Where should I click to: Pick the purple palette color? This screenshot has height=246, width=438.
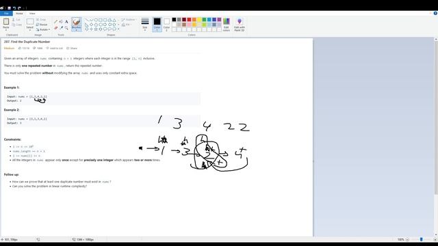[219, 20]
